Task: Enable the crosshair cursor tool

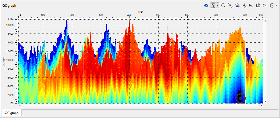Action: 244,5
